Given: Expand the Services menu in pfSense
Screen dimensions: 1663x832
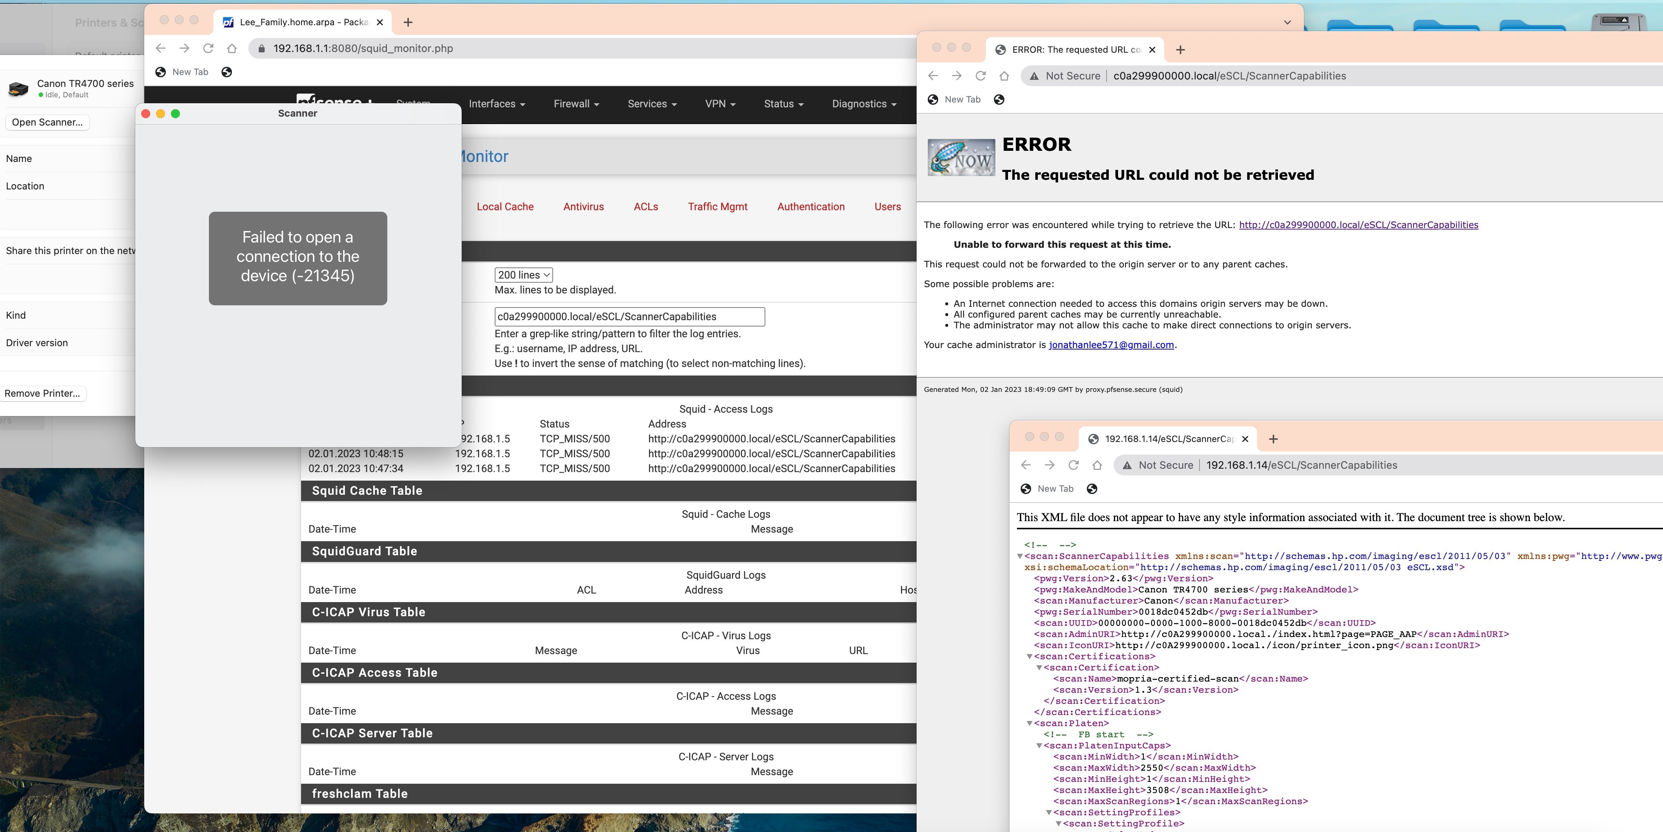Looking at the screenshot, I should 651,104.
